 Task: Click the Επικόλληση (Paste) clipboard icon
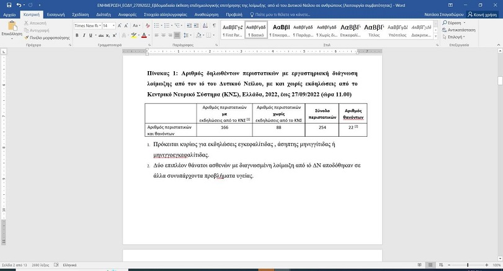tap(11, 28)
